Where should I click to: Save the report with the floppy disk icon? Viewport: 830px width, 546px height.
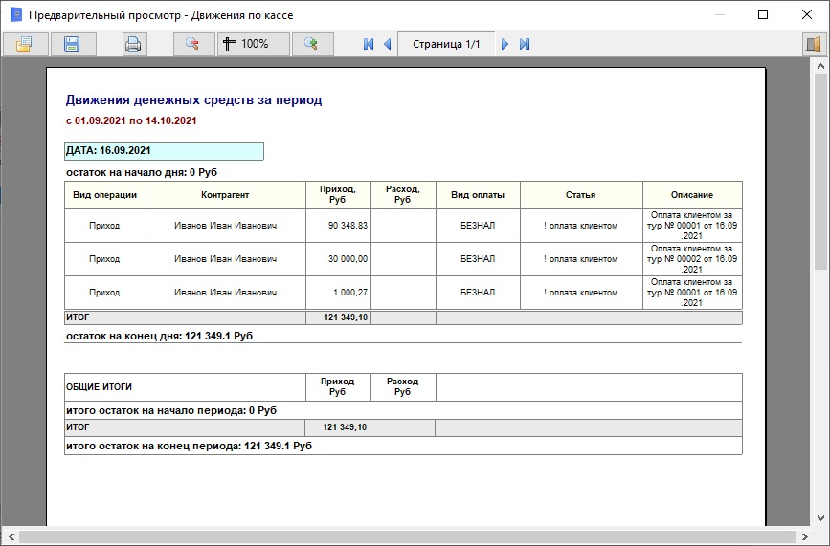[72, 44]
